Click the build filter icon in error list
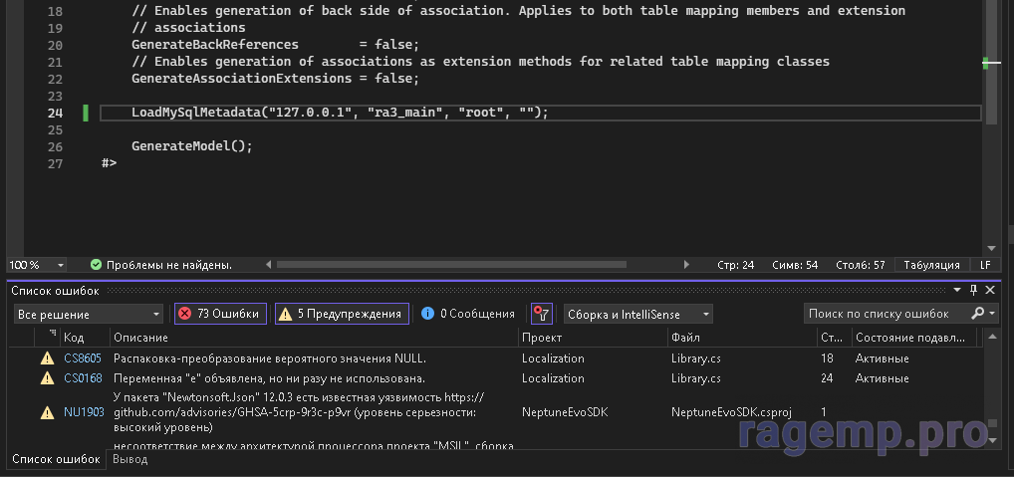 click(541, 314)
